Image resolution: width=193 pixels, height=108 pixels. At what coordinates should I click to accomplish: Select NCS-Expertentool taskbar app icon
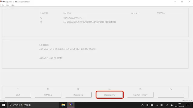point(71,105)
